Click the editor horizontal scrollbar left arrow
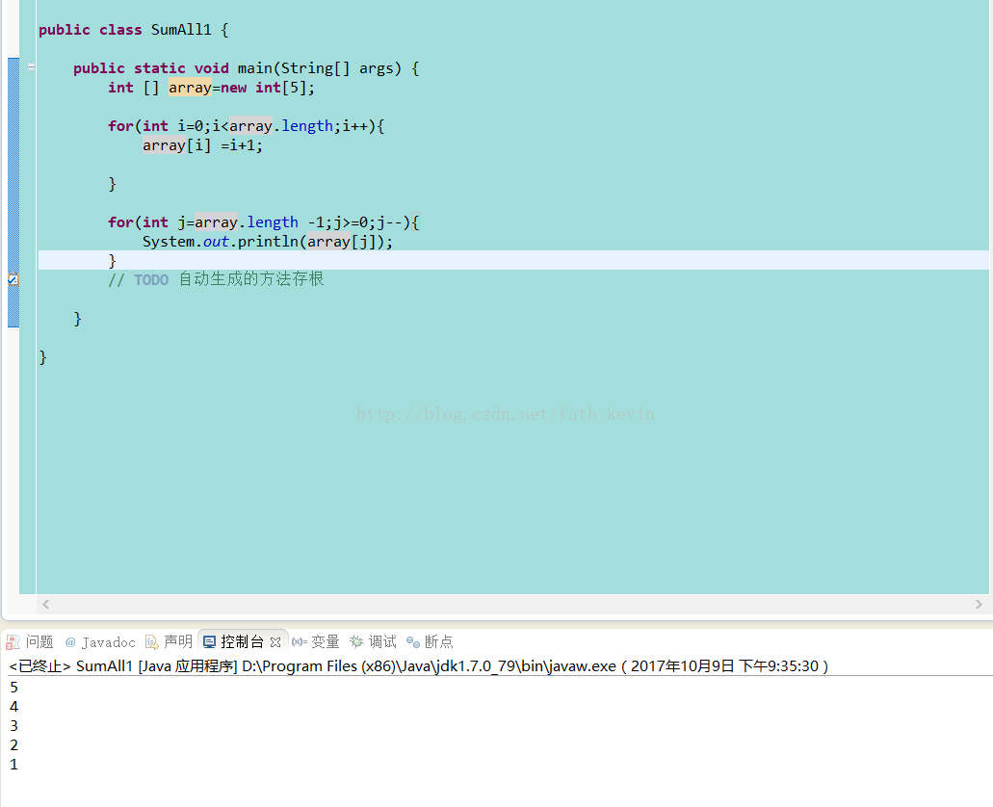The image size is (993, 807). point(45,605)
